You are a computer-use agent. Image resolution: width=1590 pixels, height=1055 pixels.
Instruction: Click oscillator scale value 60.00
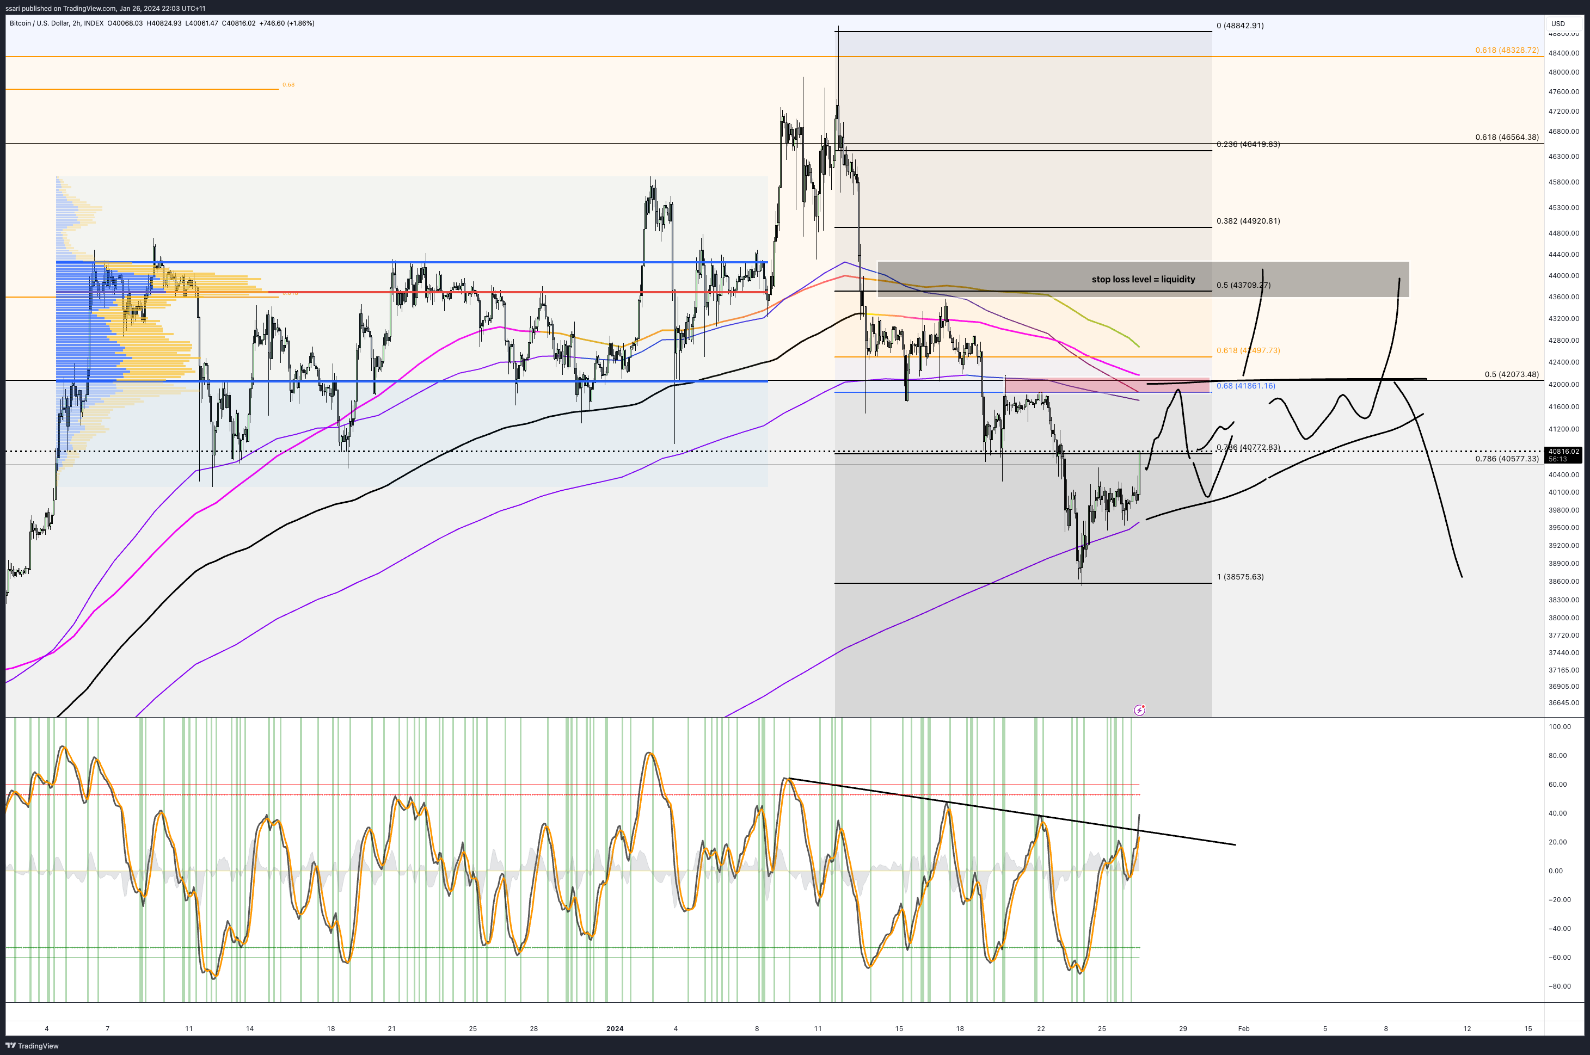pos(1558,784)
